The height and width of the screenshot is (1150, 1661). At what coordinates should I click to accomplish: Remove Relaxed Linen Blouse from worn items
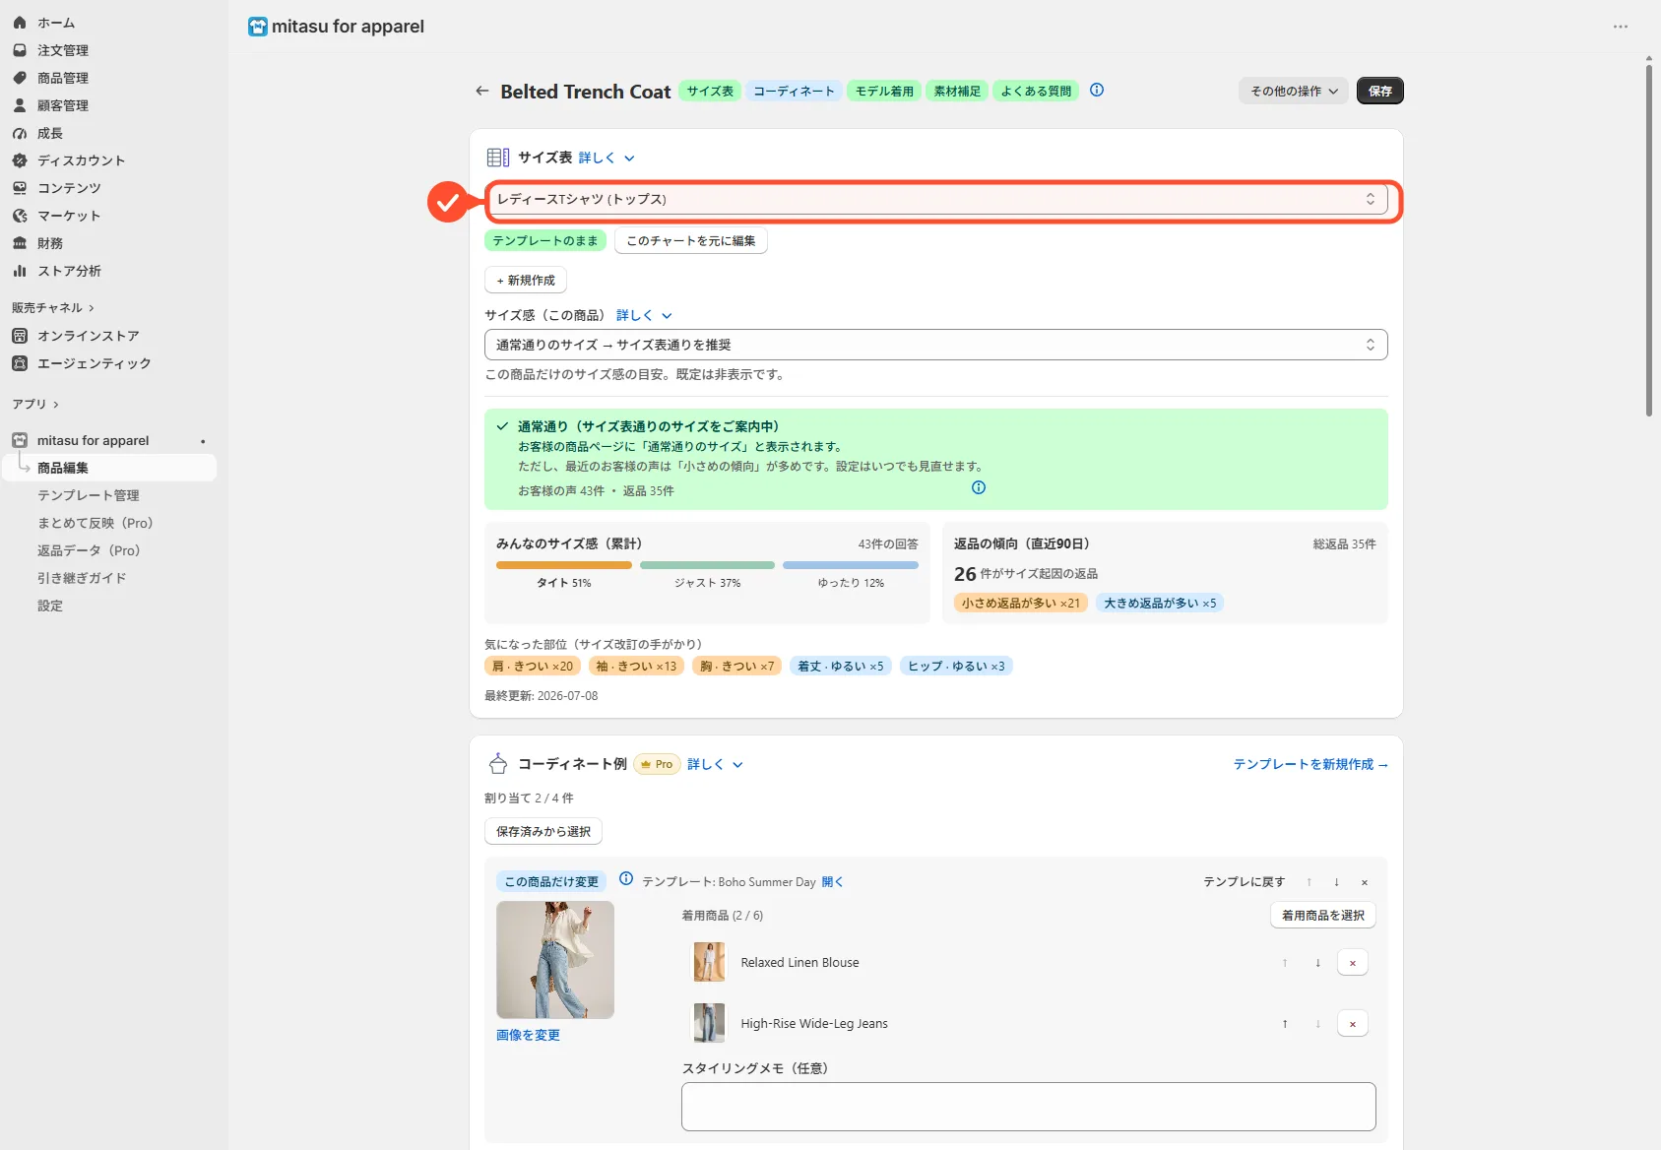pos(1353,963)
